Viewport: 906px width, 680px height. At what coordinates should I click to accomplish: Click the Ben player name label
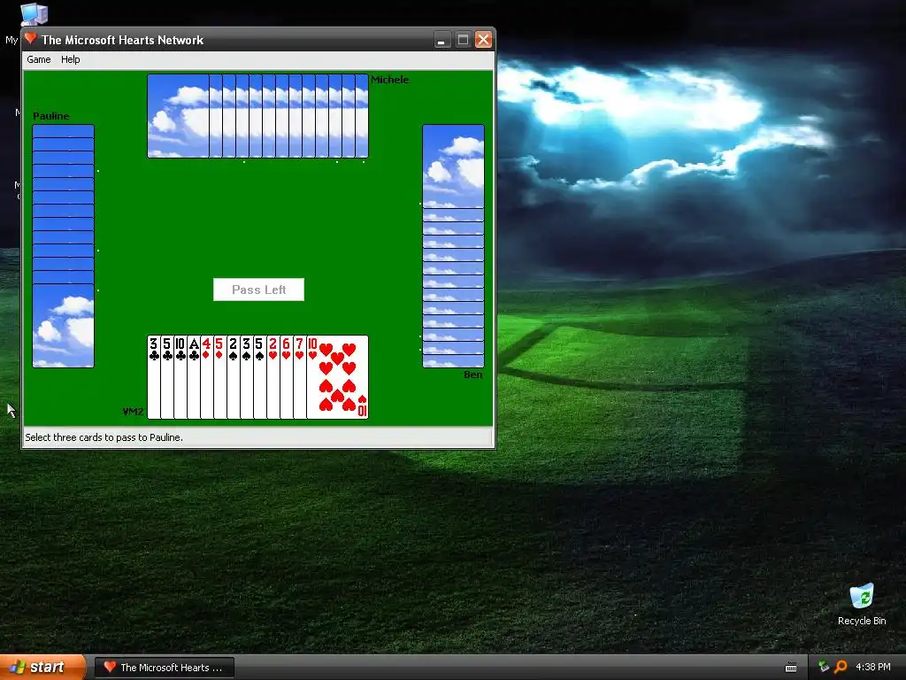click(473, 375)
